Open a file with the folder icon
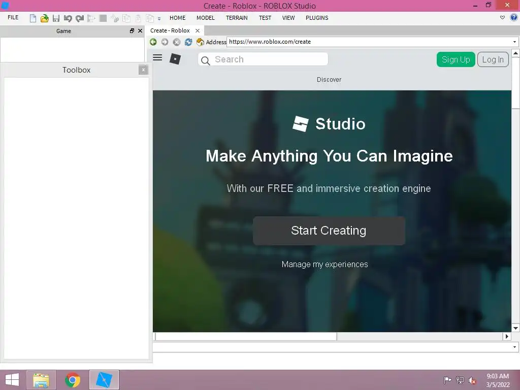Image resolution: width=520 pixels, height=390 pixels. coord(45,18)
